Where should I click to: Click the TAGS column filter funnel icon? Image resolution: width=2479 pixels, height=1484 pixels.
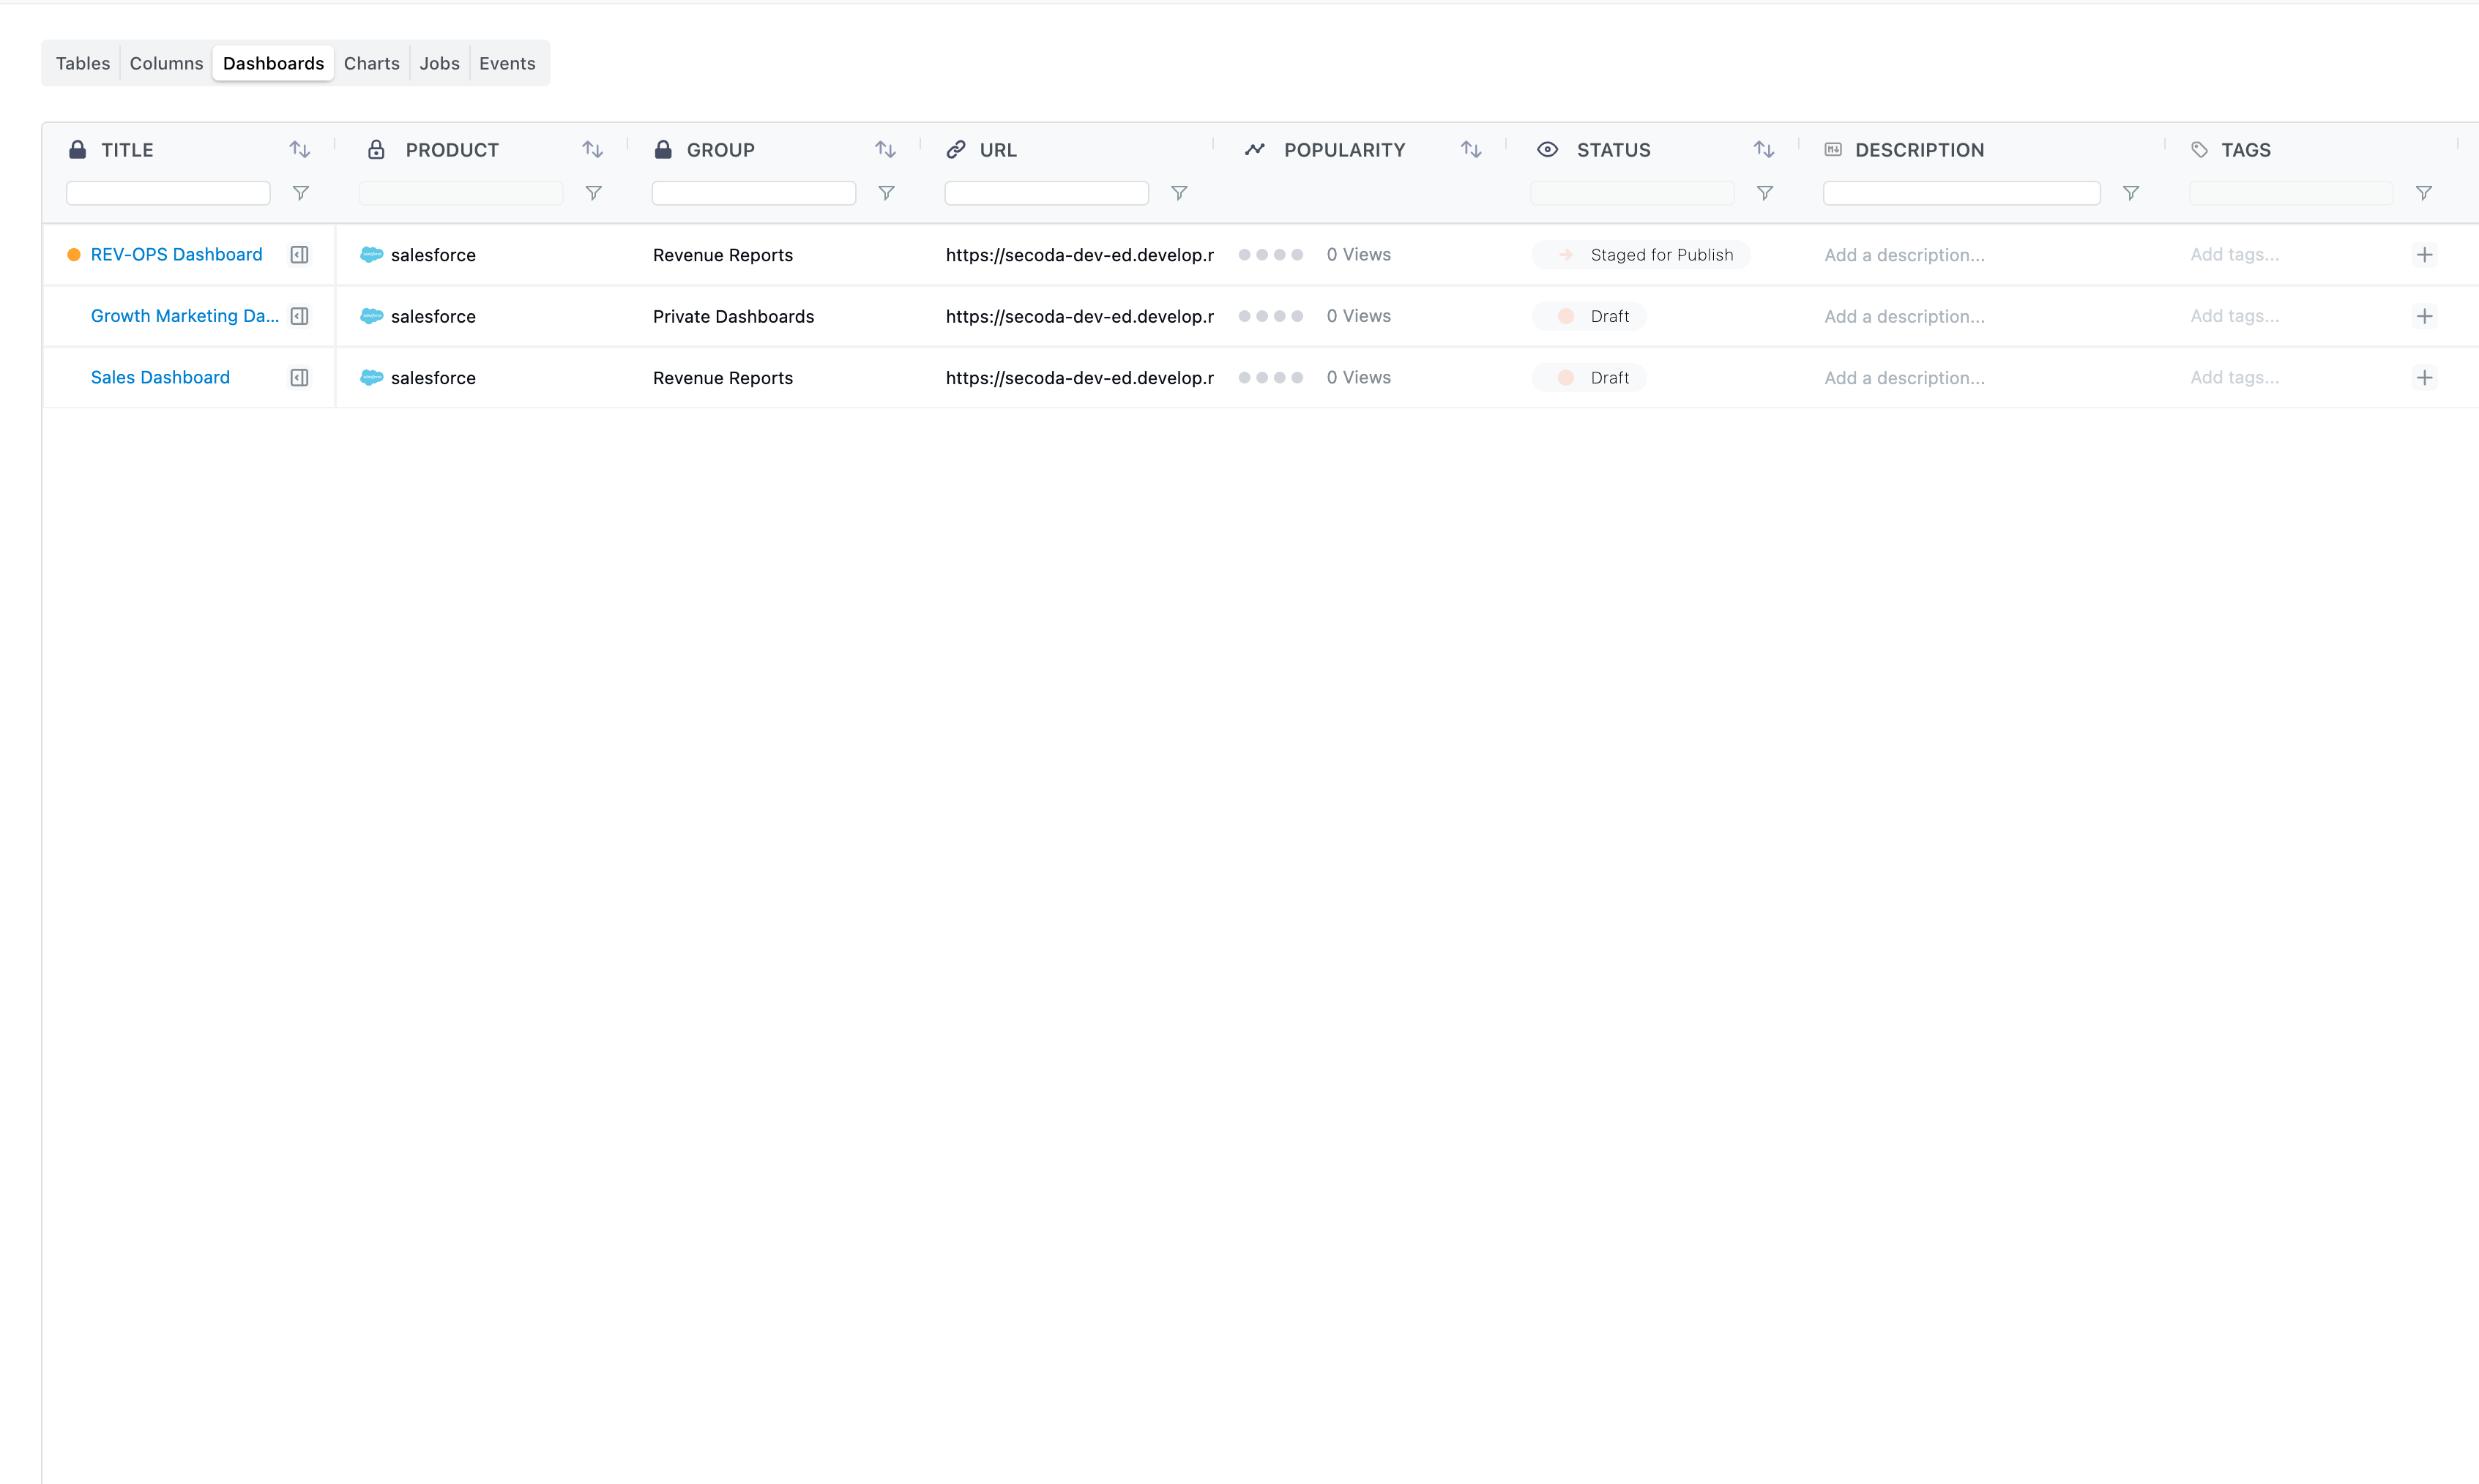point(2424,193)
